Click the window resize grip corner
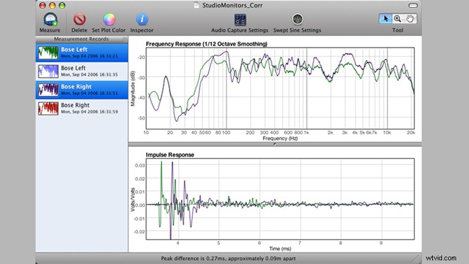 pos(416,258)
